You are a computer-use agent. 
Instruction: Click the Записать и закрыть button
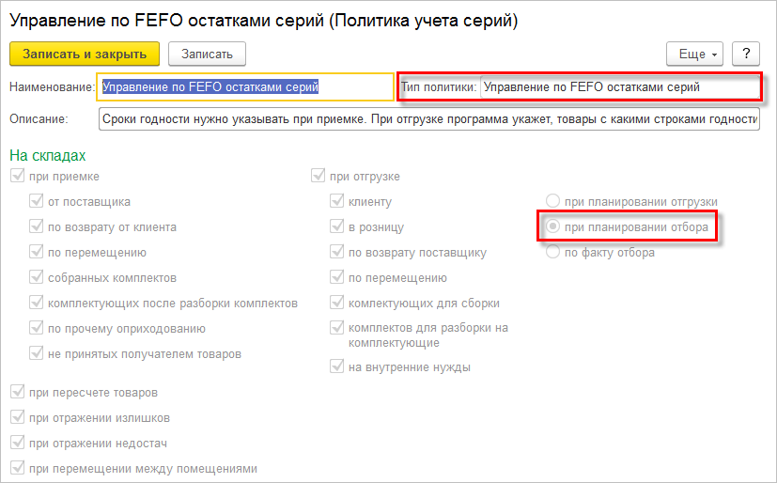[x=85, y=54]
